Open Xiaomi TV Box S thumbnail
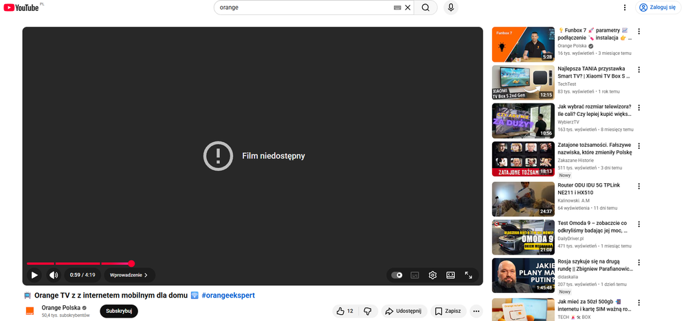 (523, 82)
